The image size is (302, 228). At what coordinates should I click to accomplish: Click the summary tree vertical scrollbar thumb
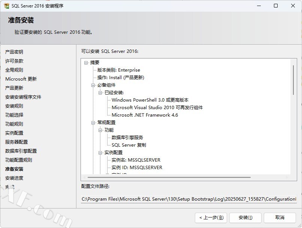coord(293,80)
